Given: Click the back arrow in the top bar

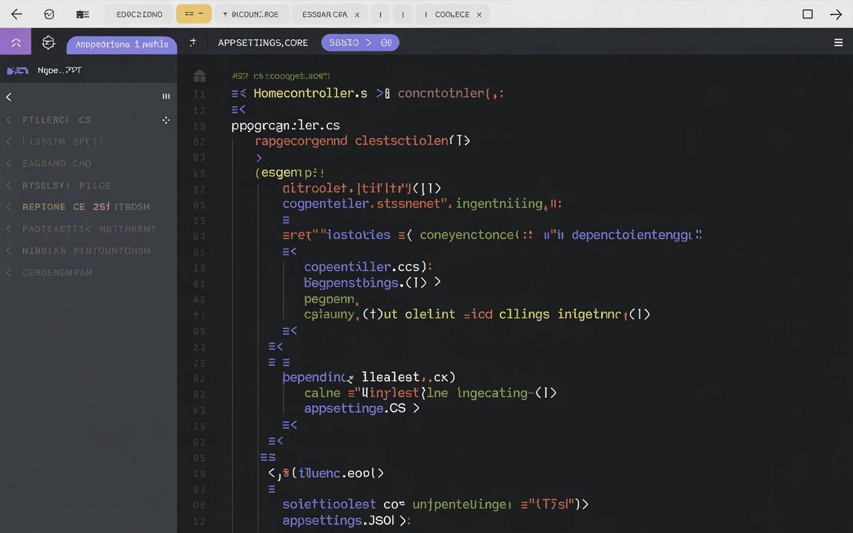Looking at the screenshot, I should click(x=17, y=14).
